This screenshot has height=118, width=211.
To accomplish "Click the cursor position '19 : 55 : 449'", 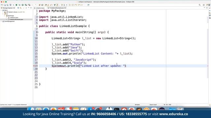I will pos(167,105).
